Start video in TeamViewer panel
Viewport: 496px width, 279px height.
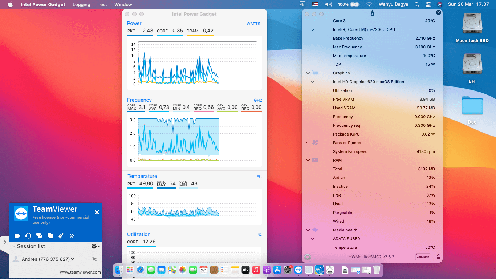point(17,236)
